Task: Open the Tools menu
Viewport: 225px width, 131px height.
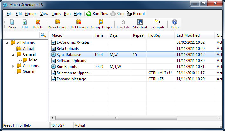Action: pyautogui.click(x=56, y=14)
